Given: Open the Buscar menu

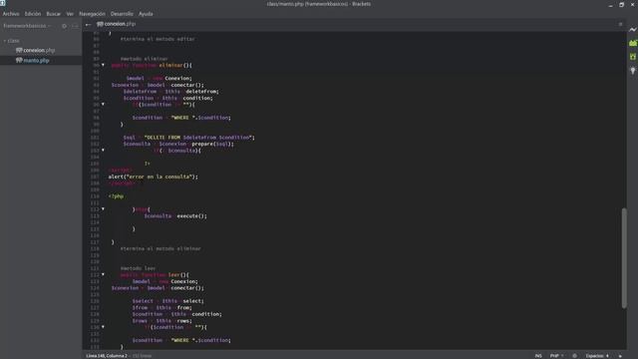Looking at the screenshot, I should point(53,14).
